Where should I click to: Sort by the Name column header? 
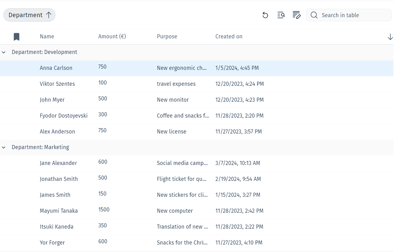tap(47, 36)
